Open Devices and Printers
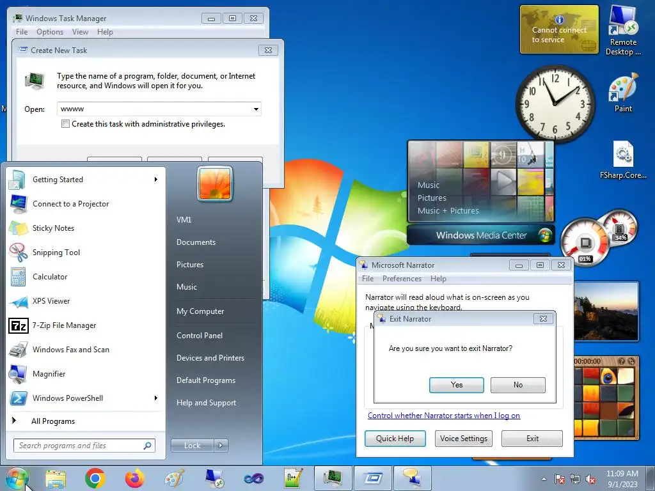The width and height of the screenshot is (655, 491). 210,358
